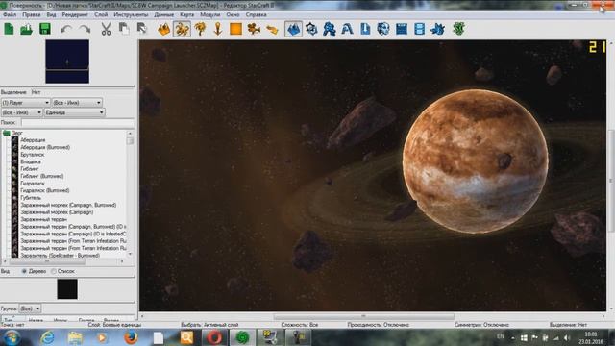This screenshot has width=615, height=346.
Task: Click the black unit preview swatch
Action: [x=67, y=289]
